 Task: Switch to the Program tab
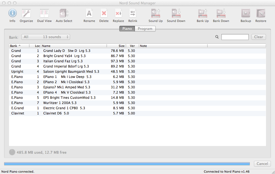[145, 29]
